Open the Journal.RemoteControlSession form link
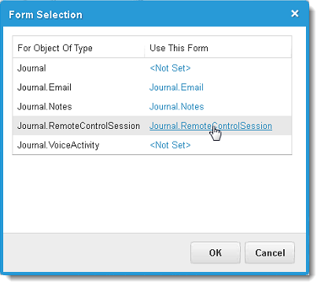 [x=211, y=126]
